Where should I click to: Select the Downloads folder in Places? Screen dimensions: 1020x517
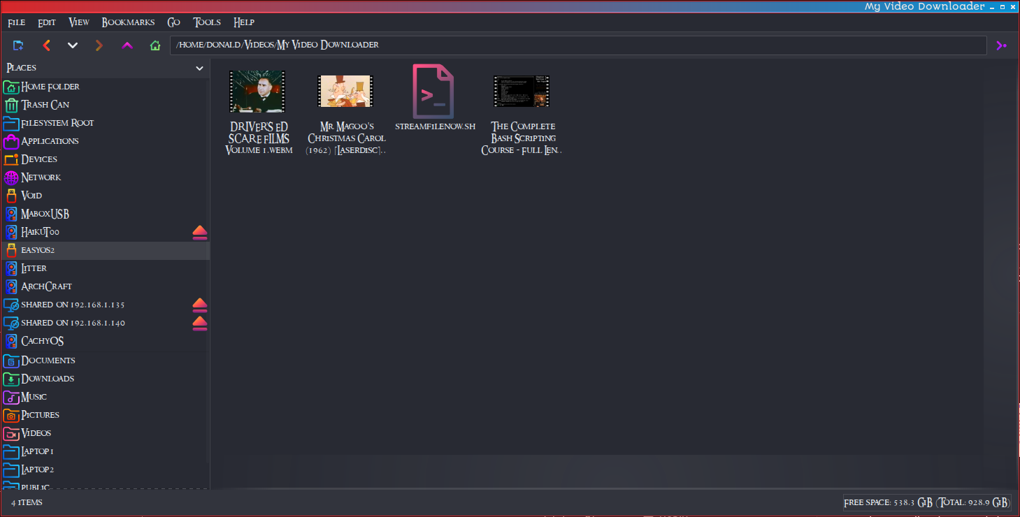click(x=48, y=379)
